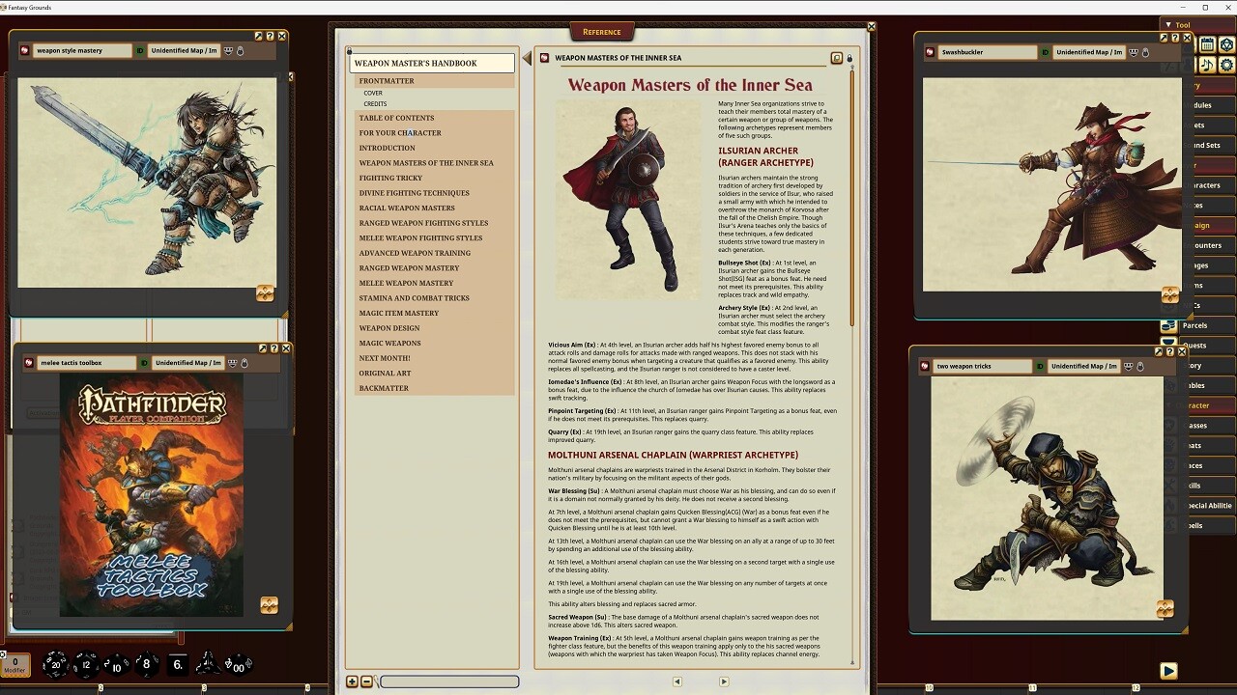Toggle the lock on the Weapon Masters reference header
This screenshot has width=1237, height=695.
850,58
